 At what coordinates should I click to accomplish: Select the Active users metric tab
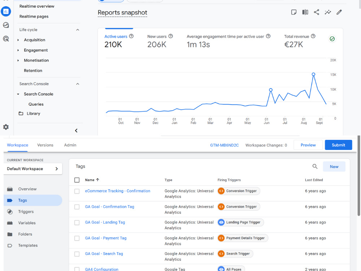click(119, 41)
